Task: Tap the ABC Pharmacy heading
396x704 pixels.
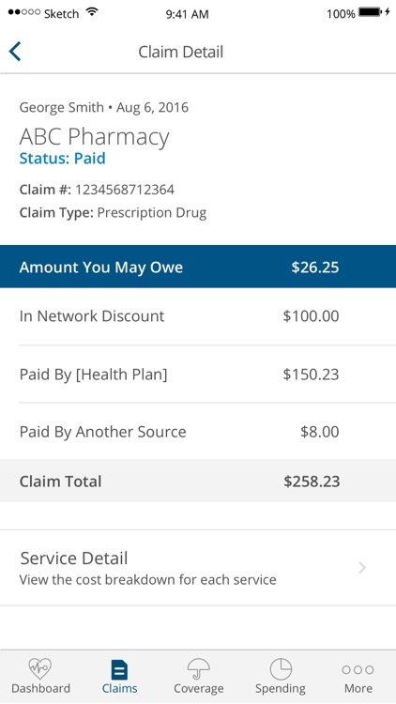Action: point(94,137)
